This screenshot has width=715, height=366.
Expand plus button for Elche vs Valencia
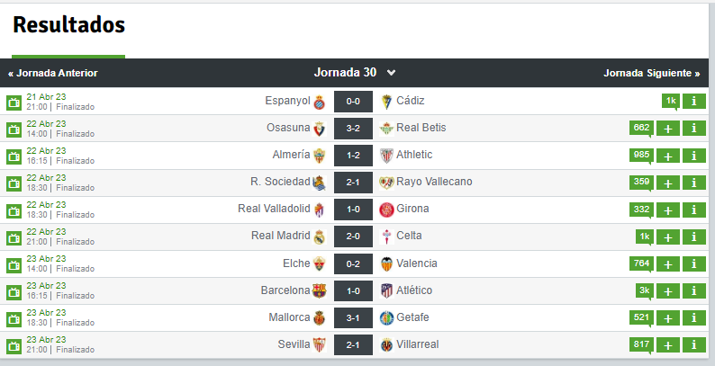(667, 264)
